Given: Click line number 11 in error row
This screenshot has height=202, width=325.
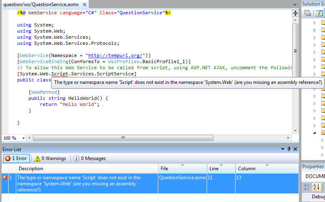Looking at the screenshot, I should click(210, 178).
